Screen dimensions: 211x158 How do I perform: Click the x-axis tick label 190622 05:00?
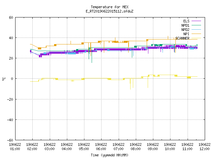tap(84, 146)
